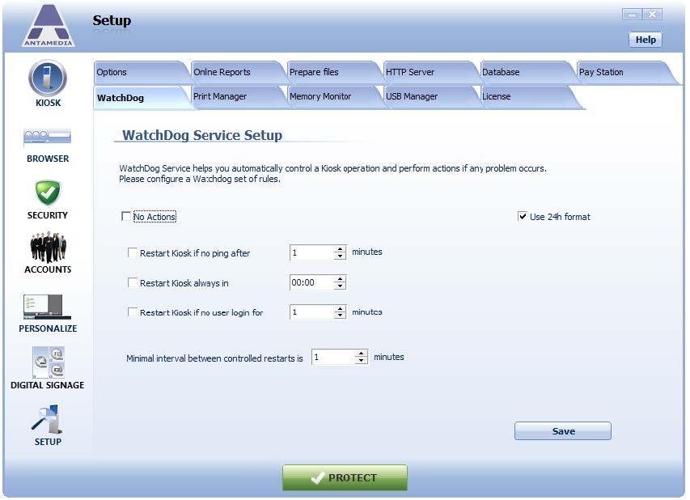Image resolution: width=690 pixels, height=500 pixels.
Task: Click the ACCOUNTS sidebar label
Action: pos(48,269)
